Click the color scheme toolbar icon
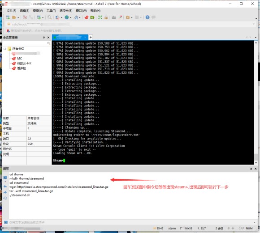 point(57,17)
